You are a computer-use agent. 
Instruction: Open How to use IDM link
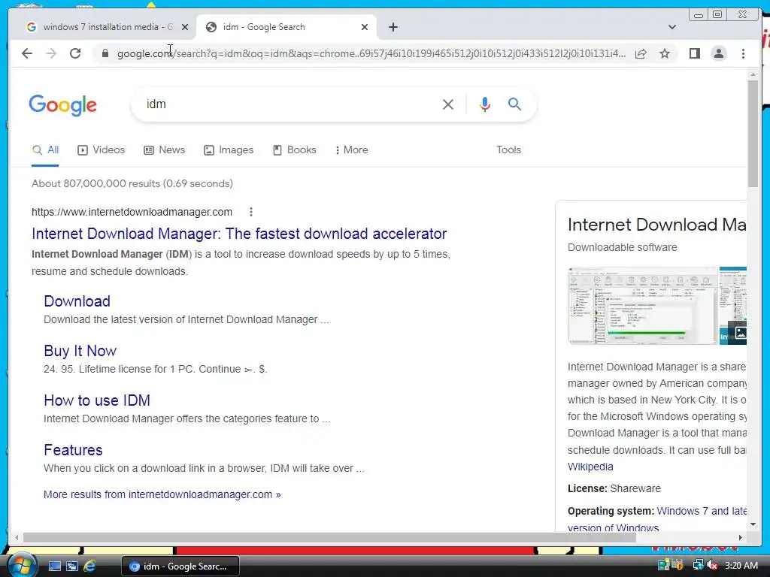point(97,400)
